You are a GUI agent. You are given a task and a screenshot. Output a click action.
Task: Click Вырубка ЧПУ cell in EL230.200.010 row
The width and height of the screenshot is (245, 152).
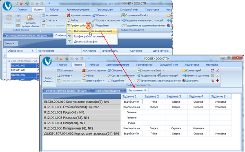tap(132, 102)
